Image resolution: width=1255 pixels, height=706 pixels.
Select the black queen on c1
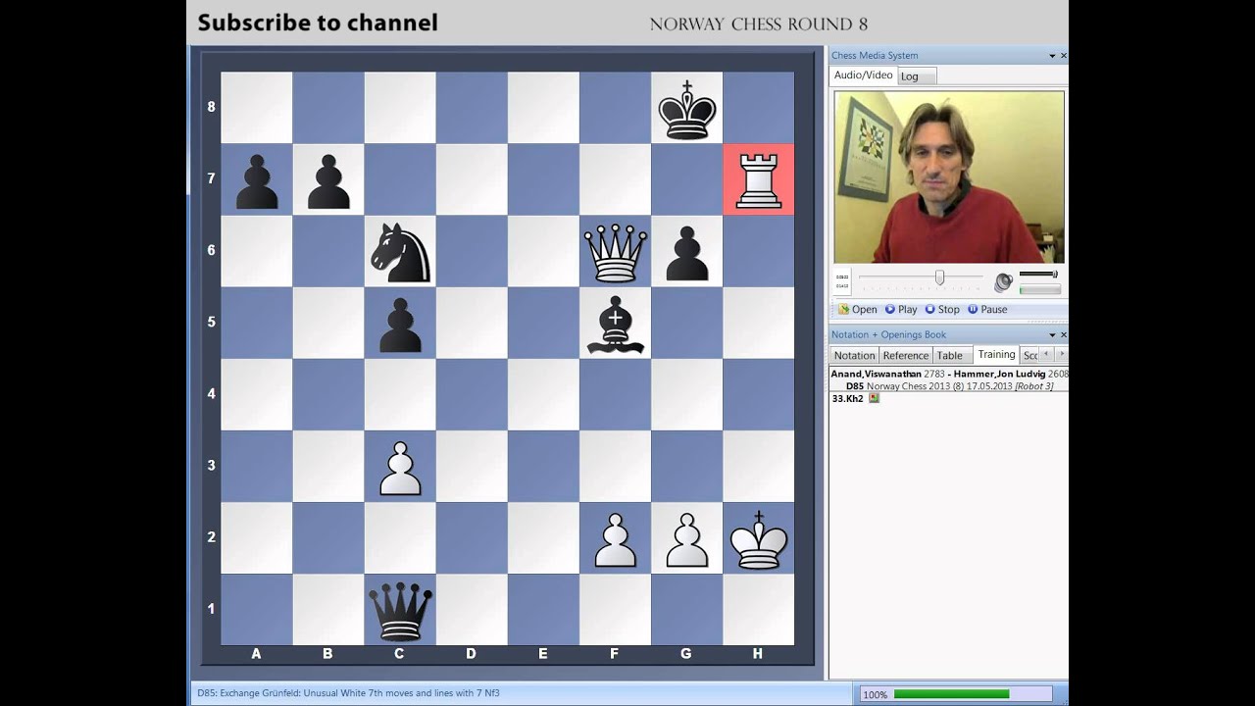pyautogui.click(x=400, y=610)
